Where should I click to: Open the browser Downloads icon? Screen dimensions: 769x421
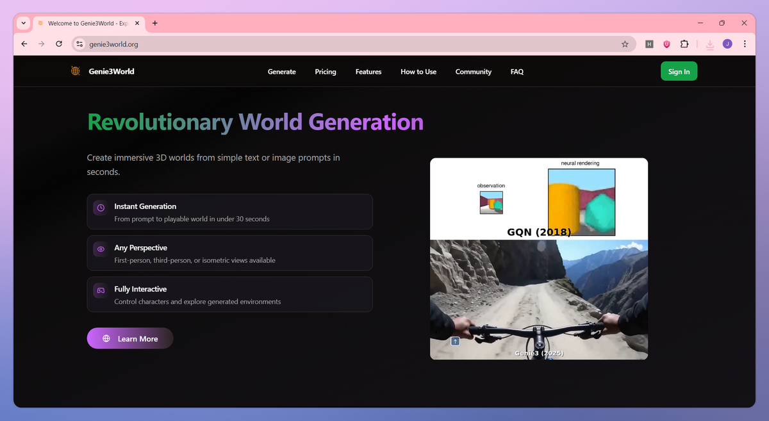tap(710, 44)
